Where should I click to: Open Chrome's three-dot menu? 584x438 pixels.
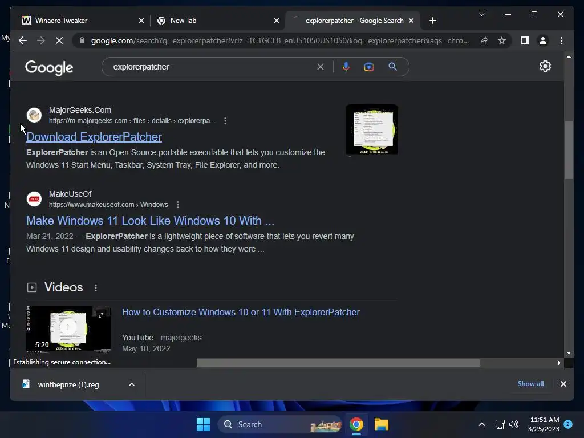click(561, 40)
